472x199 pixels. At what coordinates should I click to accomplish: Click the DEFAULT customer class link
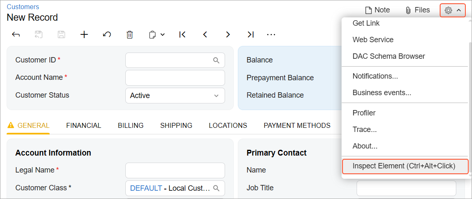click(146, 188)
